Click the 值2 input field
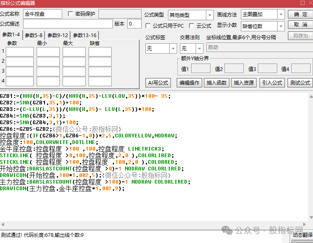The height and width of the screenshot is (243, 313). tap(234, 68)
